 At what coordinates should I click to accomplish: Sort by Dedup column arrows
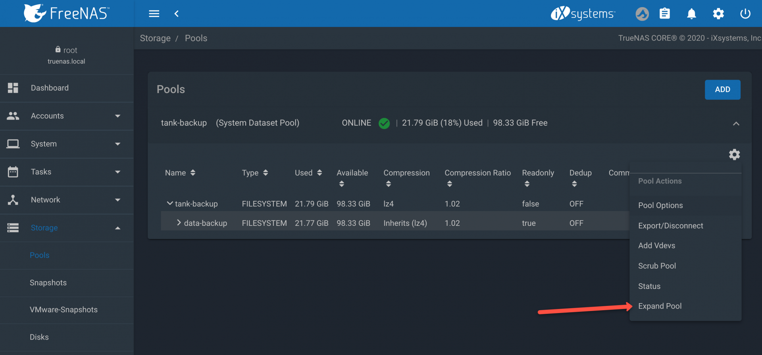pyautogui.click(x=574, y=184)
